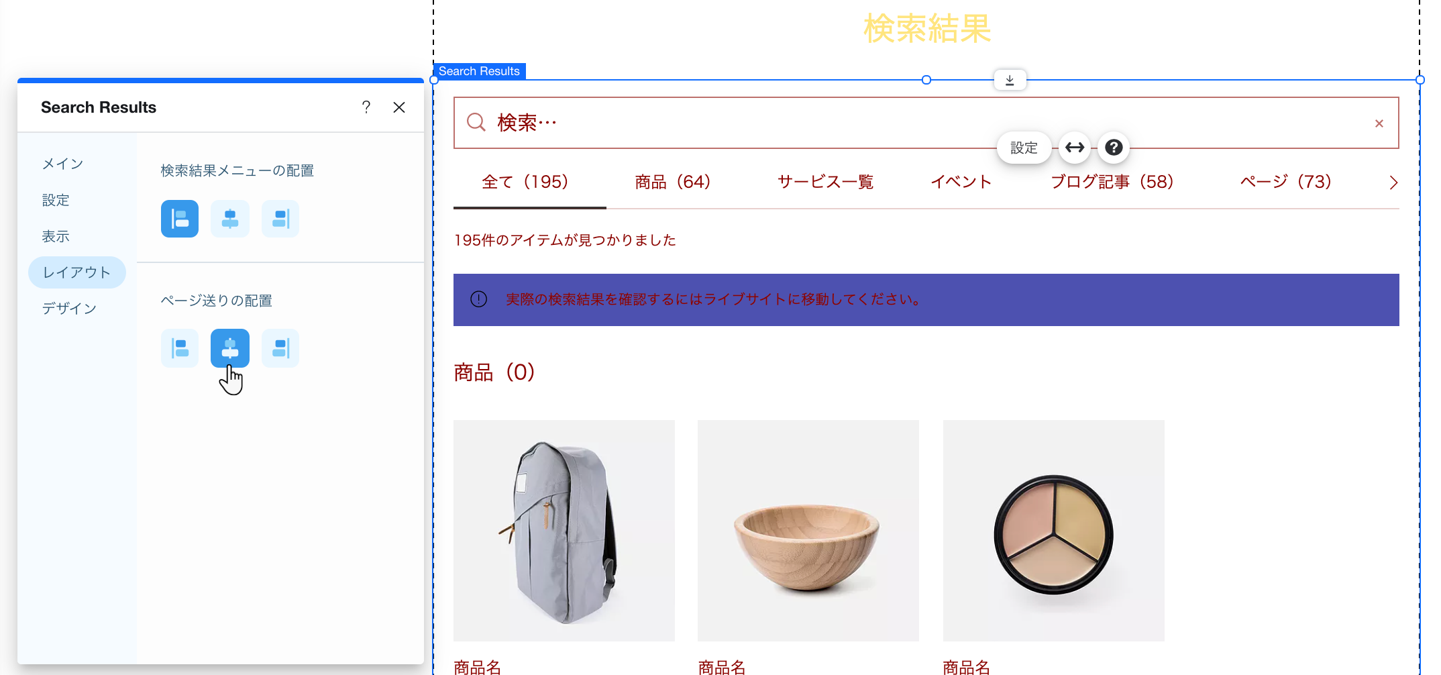Select the 表示 section in sidebar
This screenshot has width=1441, height=675.
click(x=56, y=236)
